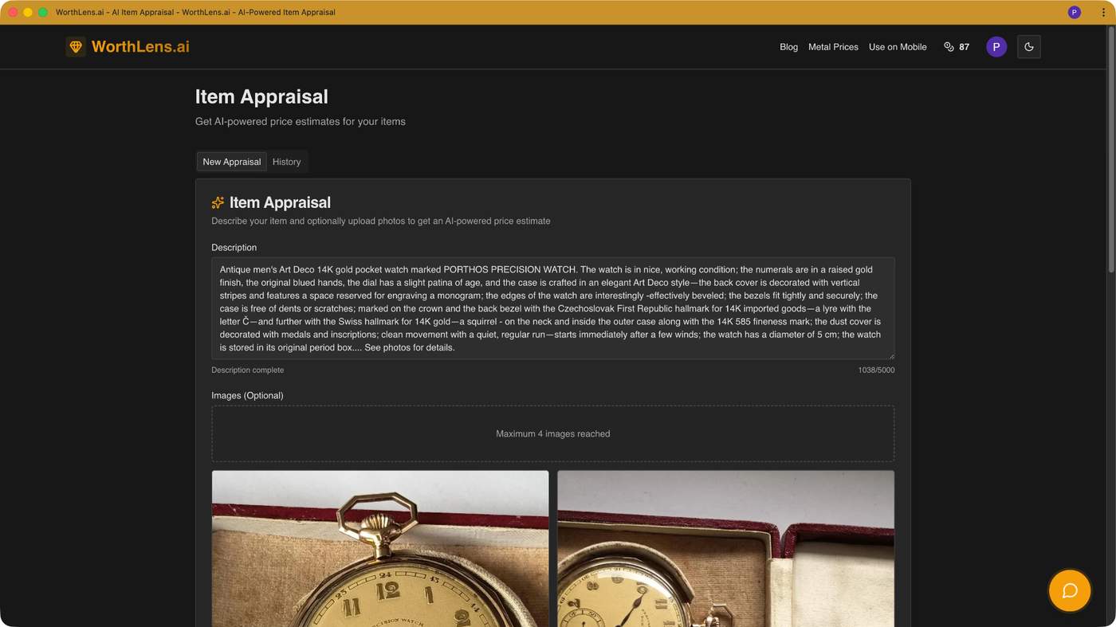This screenshot has width=1116, height=627.
Task: Select the New Appraisal tab
Action: coord(231,162)
